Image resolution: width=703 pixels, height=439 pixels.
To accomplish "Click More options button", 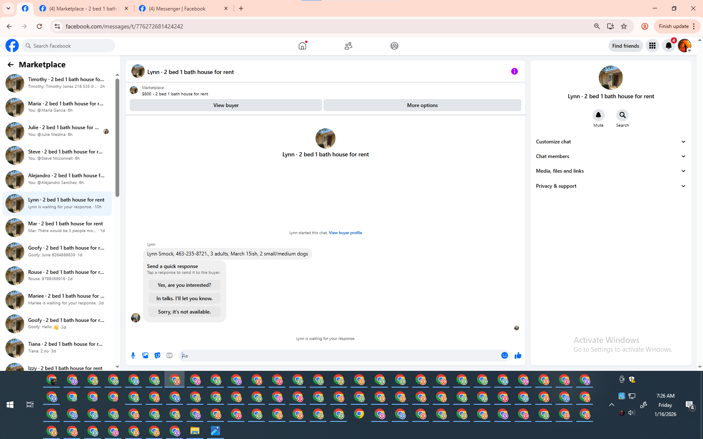I will click(422, 105).
